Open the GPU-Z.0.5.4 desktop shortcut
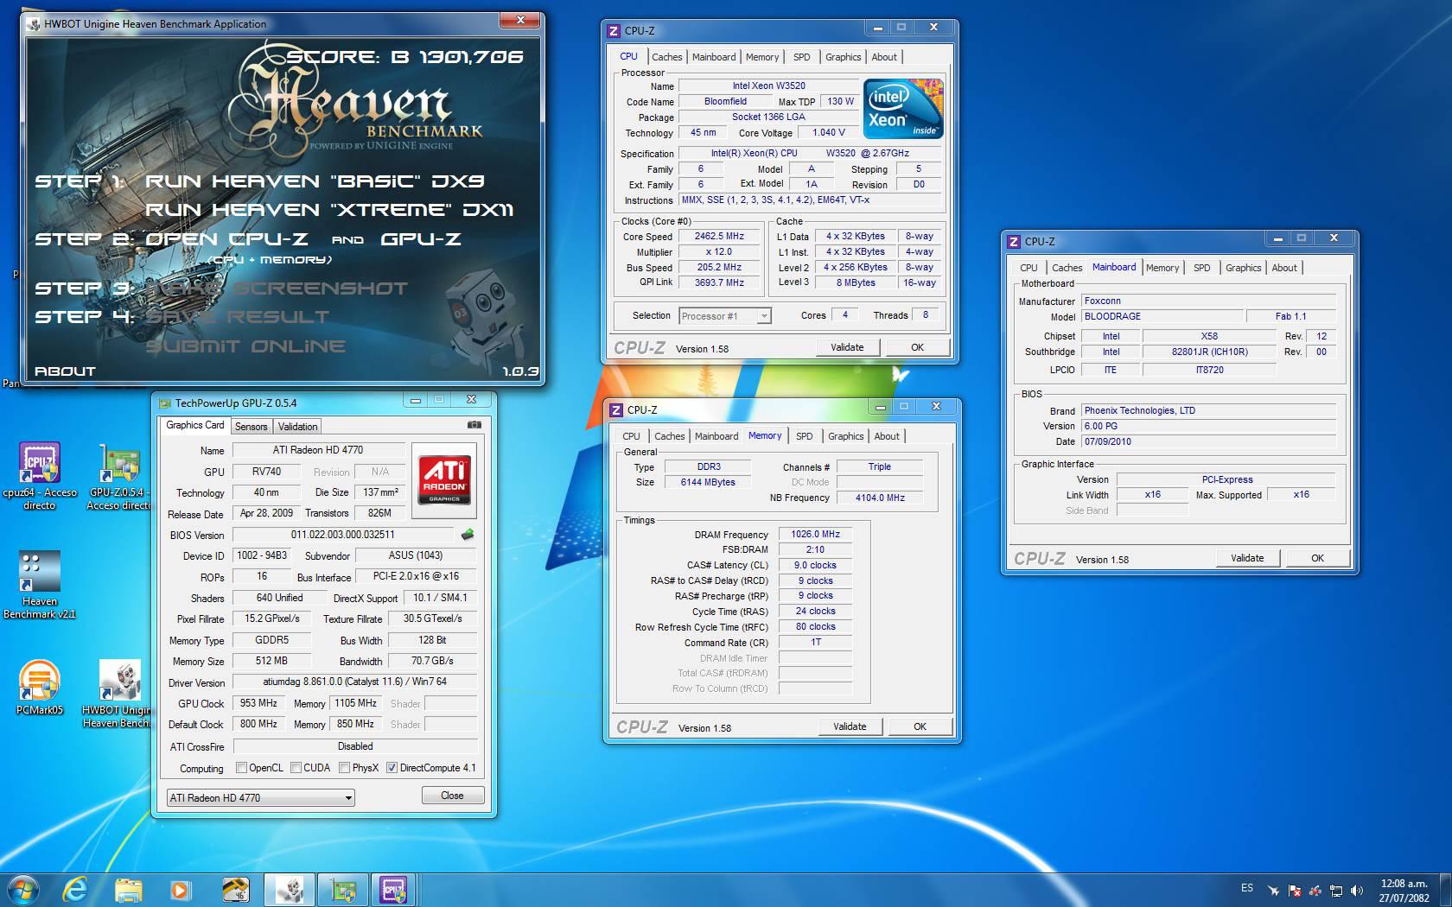Viewport: 1452px width, 907px height. 118,476
